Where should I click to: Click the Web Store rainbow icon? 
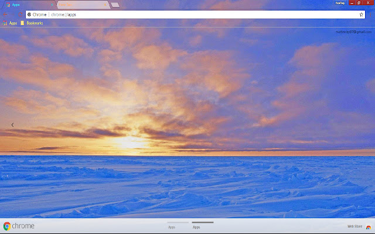369,227
